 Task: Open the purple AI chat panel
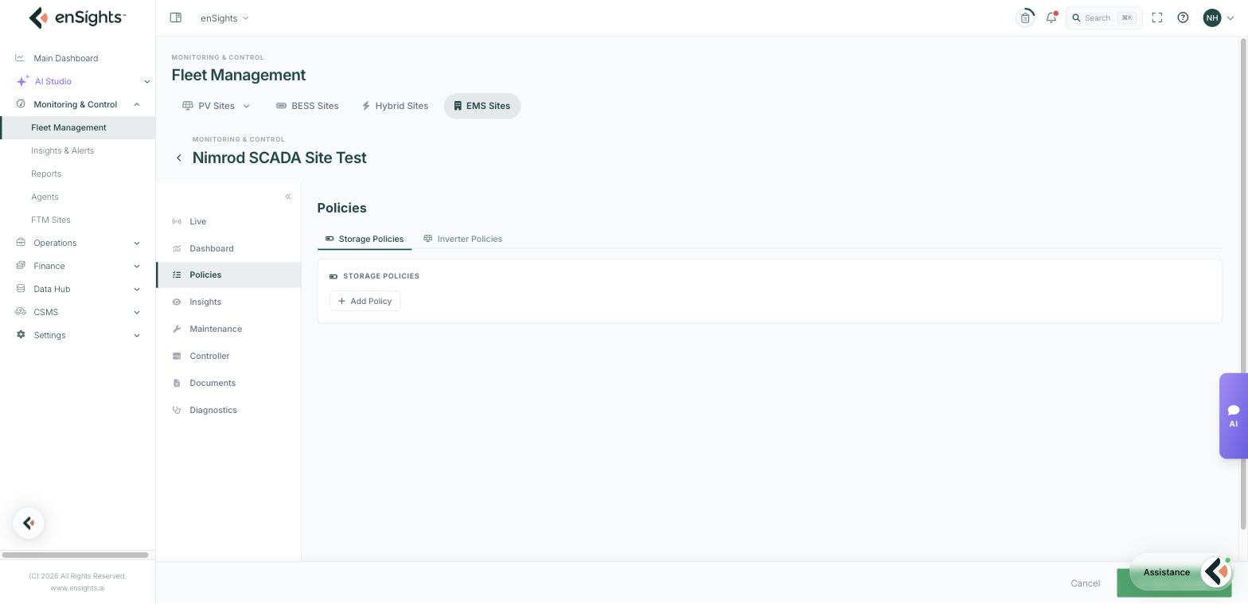1233,415
